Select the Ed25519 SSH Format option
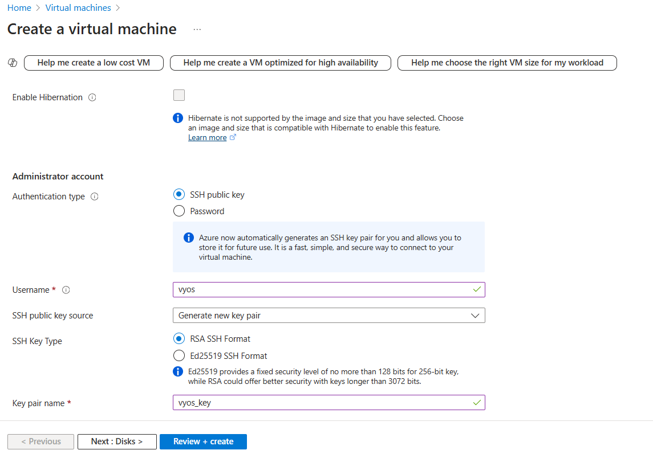This screenshot has width=653, height=454. [x=179, y=355]
